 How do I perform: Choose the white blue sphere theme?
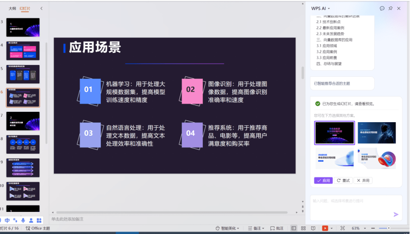[335, 159]
